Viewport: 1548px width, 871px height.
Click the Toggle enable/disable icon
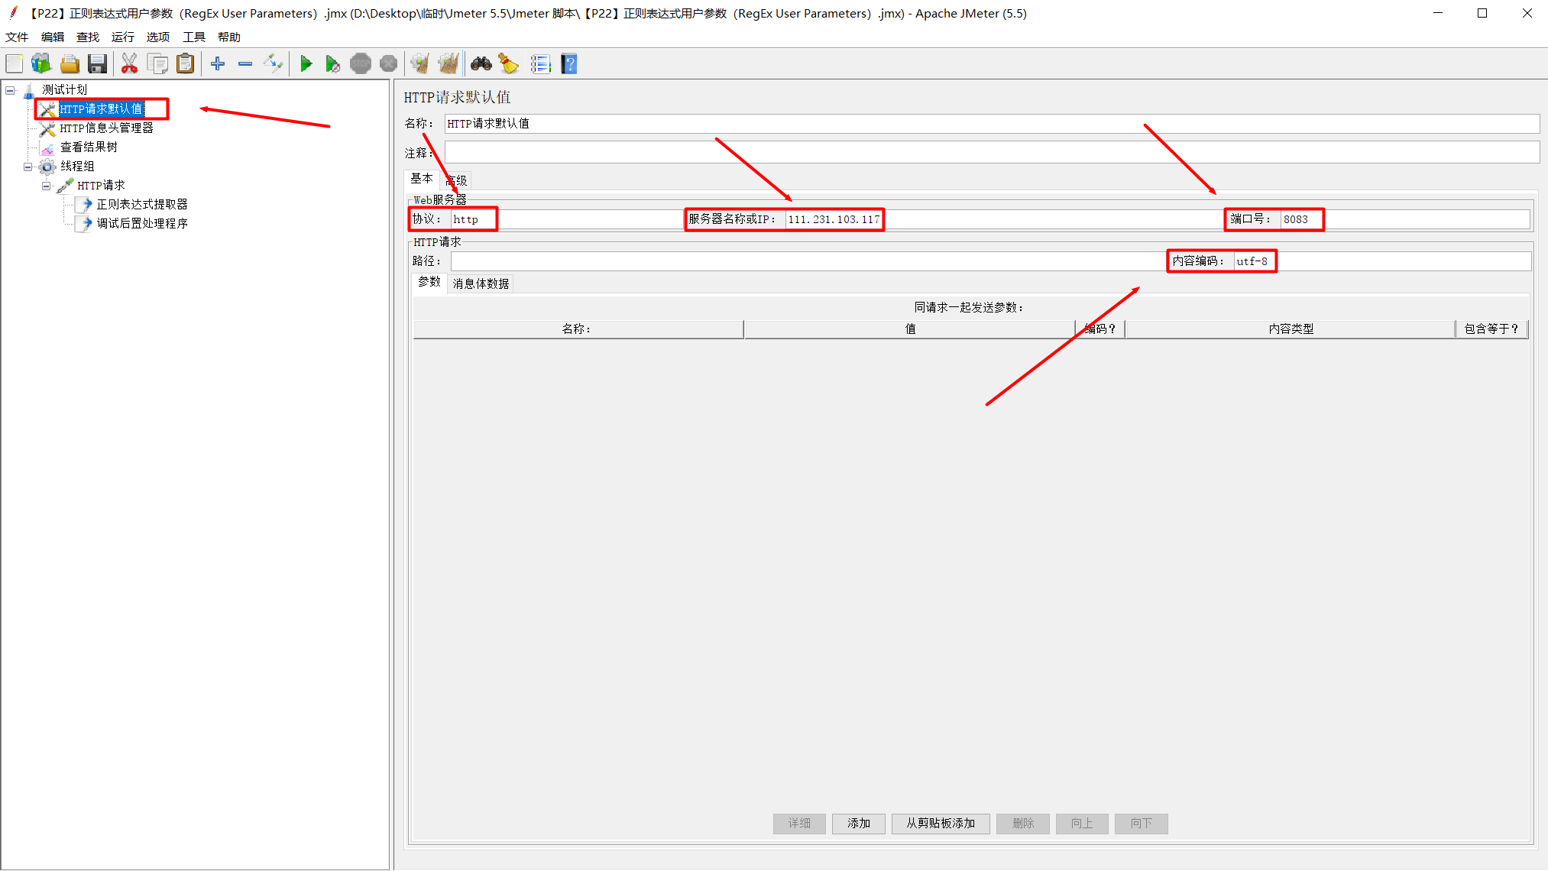[x=273, y=64]
